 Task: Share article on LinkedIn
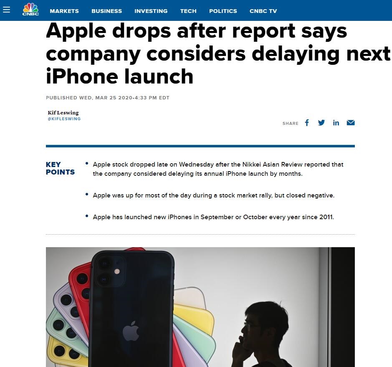[336, 123]
